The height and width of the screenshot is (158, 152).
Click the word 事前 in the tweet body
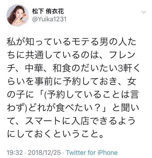(x=43, y=81)
